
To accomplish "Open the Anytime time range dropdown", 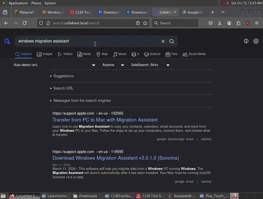I will [x=113, y=65].
